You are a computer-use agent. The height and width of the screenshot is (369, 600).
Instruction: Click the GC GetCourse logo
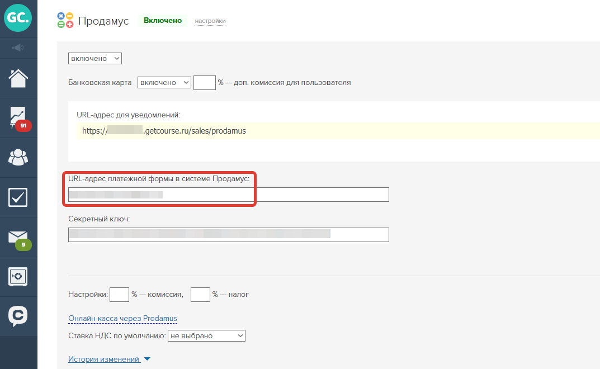(18, 18)
